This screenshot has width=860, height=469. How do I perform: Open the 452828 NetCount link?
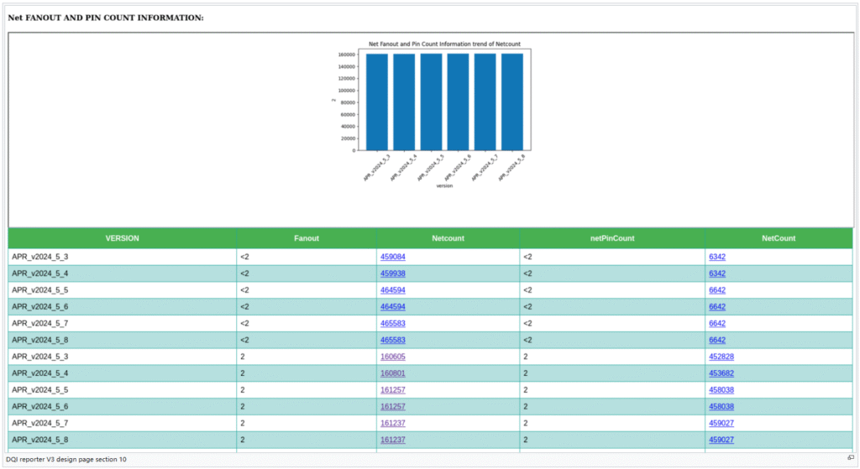721,357
